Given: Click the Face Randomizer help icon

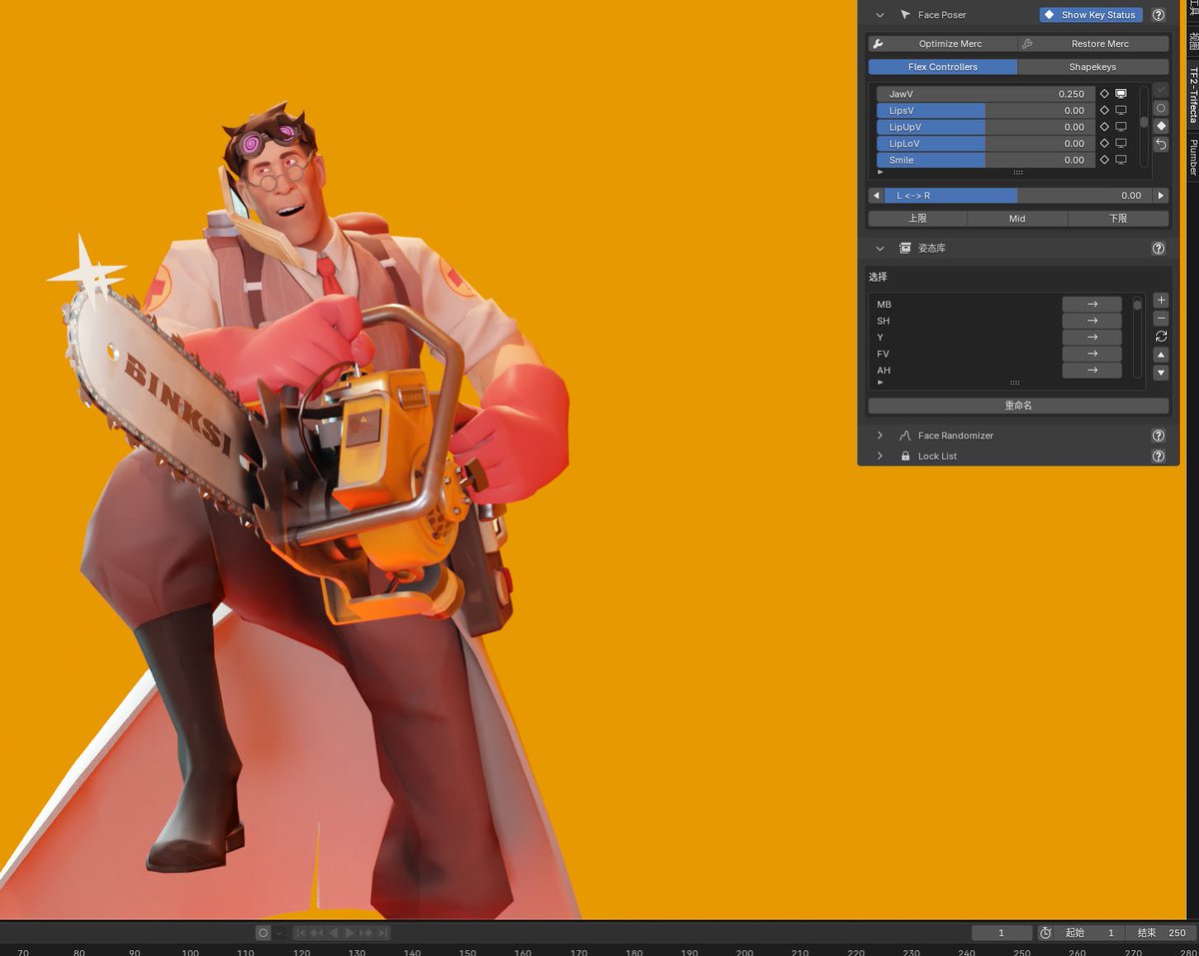Looking at the screenshot, I should point(1158,436).
